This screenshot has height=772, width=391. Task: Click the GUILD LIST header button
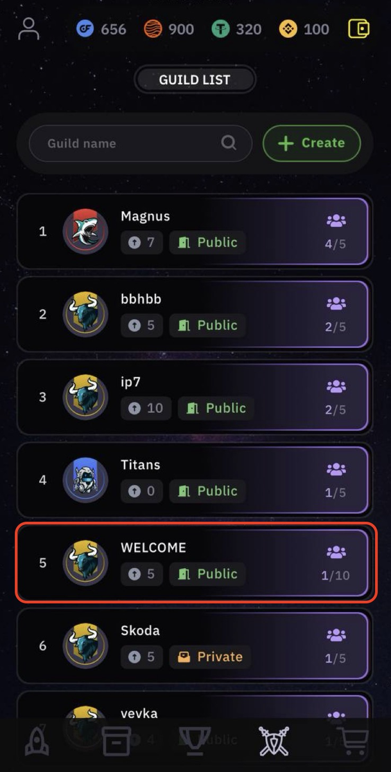[x=195, y=80]
